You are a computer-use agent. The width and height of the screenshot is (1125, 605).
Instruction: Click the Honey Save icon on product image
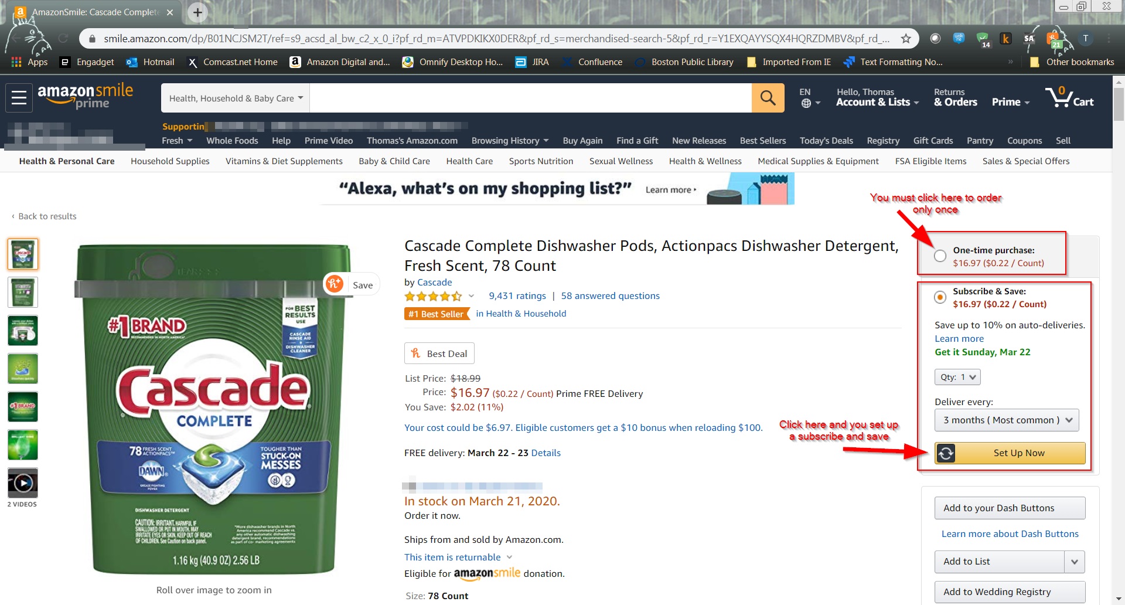pos(335,284)
